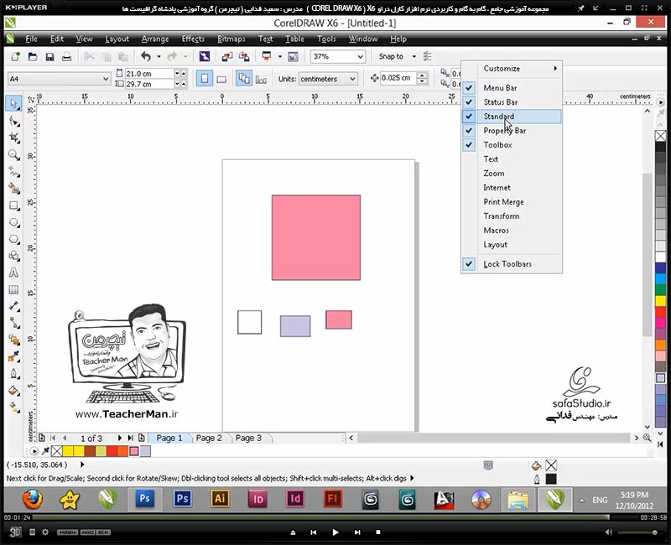Open the File menu
The image size is (671, 545).
click(x=31, y=39)
